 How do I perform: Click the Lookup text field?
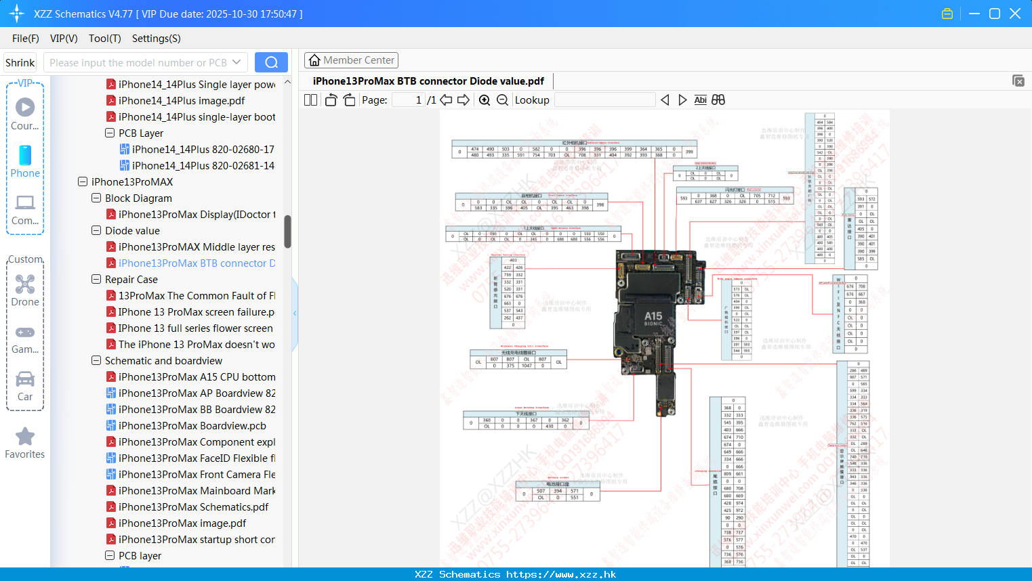click(605, 100)
